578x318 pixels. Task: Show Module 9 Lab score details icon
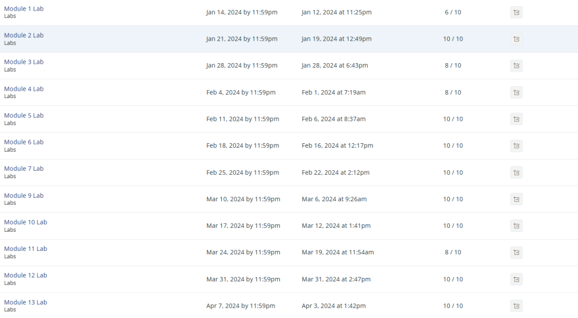(x=516, y=199)
